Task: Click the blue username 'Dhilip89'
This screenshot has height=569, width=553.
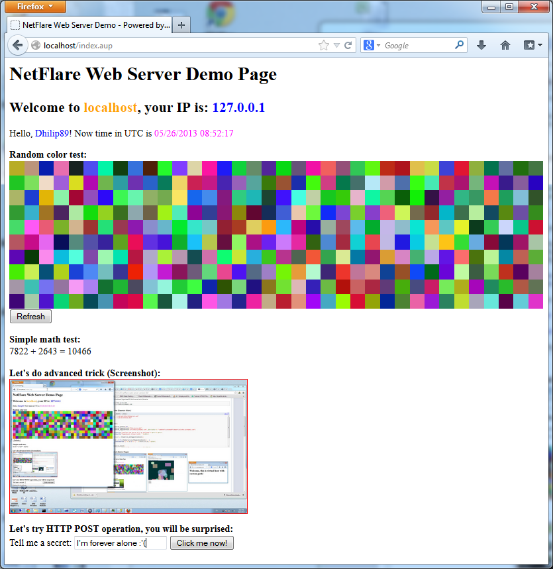Action: tap(52, 133)
